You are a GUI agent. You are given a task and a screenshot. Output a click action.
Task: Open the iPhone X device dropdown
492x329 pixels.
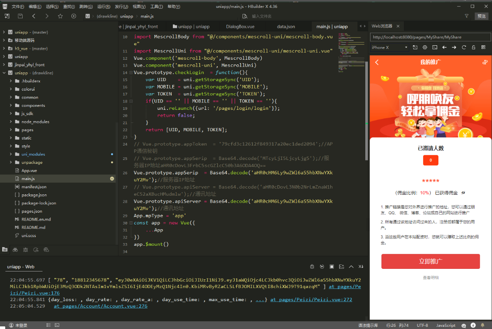(389, 47)
